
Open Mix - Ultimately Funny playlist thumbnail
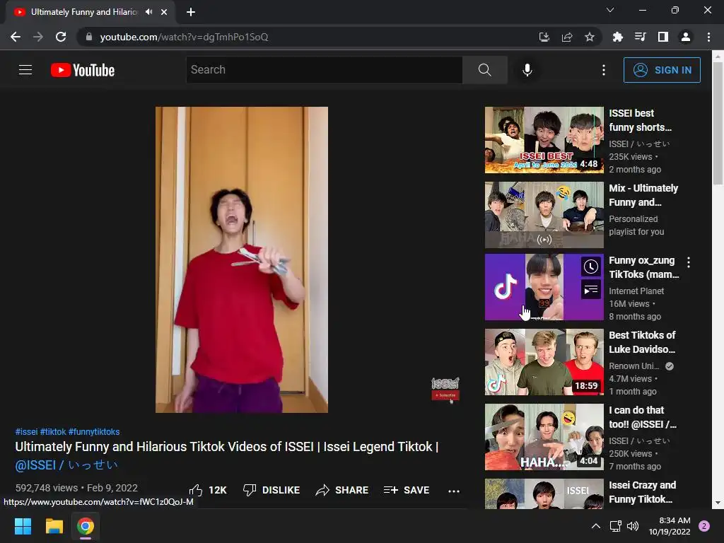[x=544, y=215]
